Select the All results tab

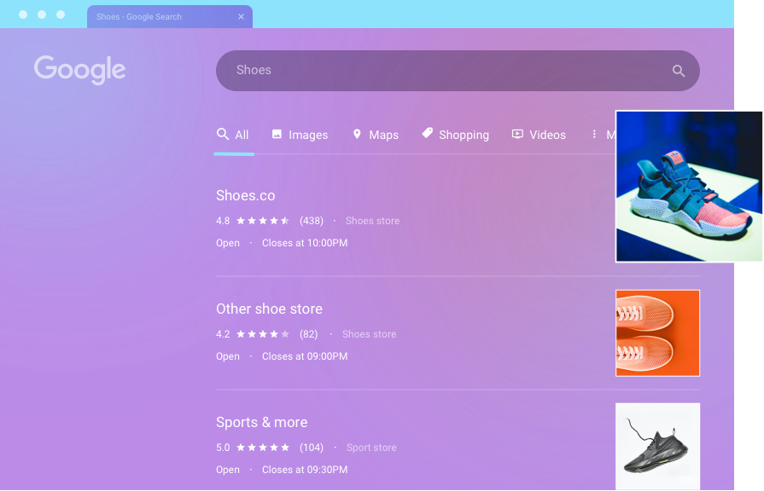233,135
